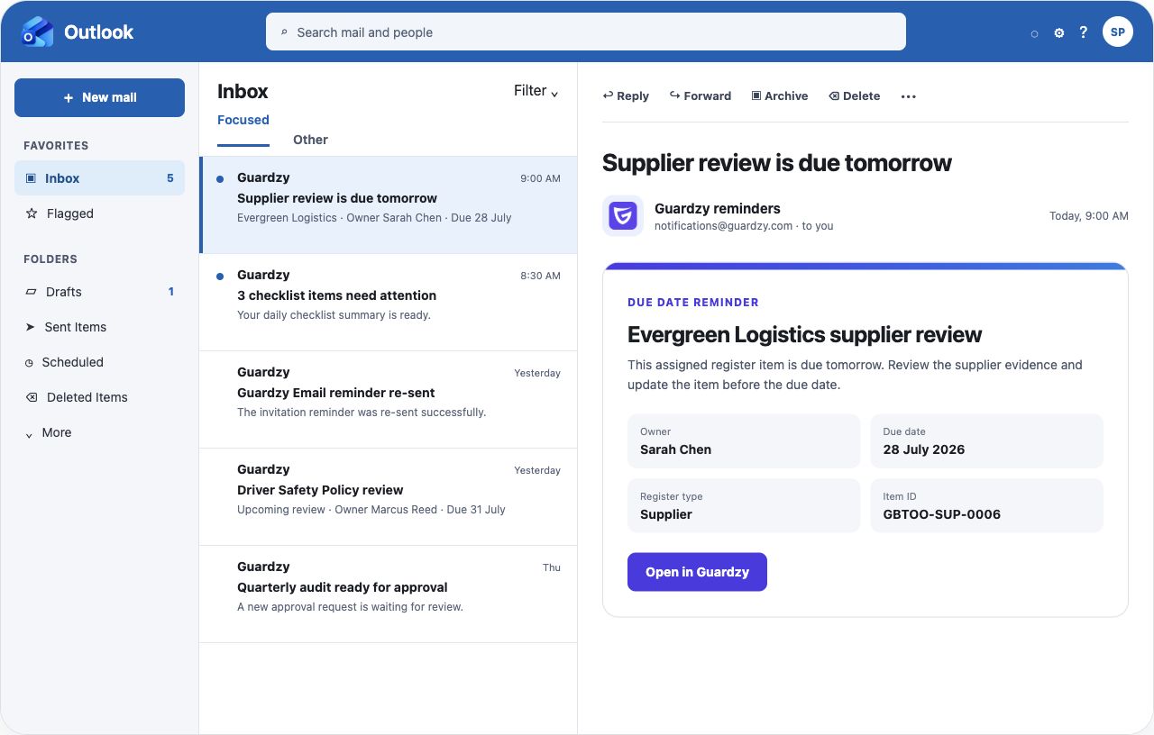Click unread dot on Supplier review email
This screenshot has width=1154, height=735.
pyautogui.click(x=220, y=179)
